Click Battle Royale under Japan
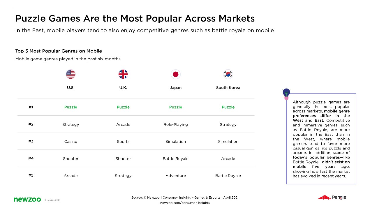The height and width of the screenshot is (208, 370). (x=176, y=159)
